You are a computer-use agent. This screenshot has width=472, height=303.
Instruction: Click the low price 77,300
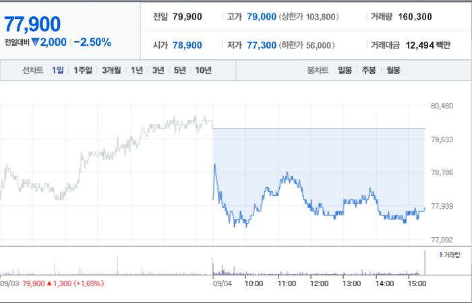point(262,45)
